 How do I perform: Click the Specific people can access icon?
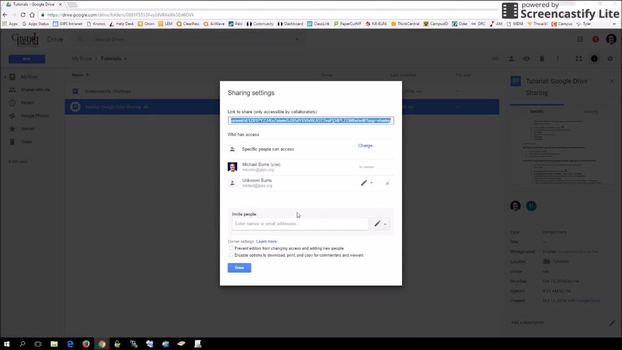pos(232,149)
